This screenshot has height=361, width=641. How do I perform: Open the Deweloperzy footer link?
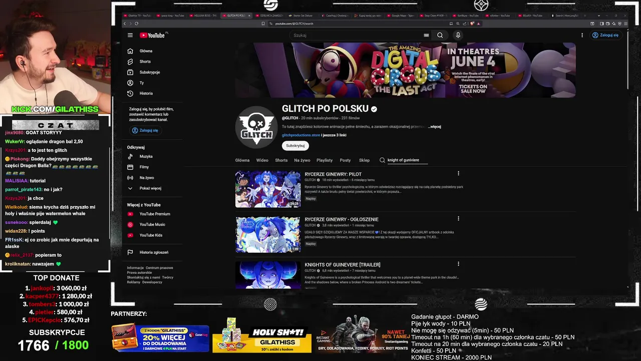click(x=152, y=282)
